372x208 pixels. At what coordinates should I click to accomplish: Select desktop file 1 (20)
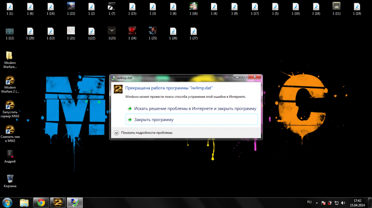point(30,33)
